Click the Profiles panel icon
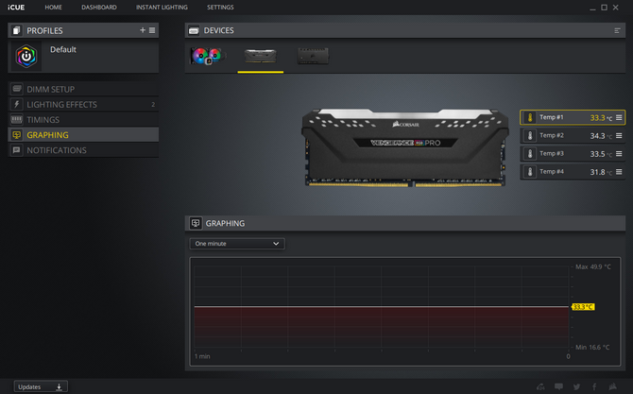Image resolution: width=633 pixels, height=394 pixels. coord(16,30)
